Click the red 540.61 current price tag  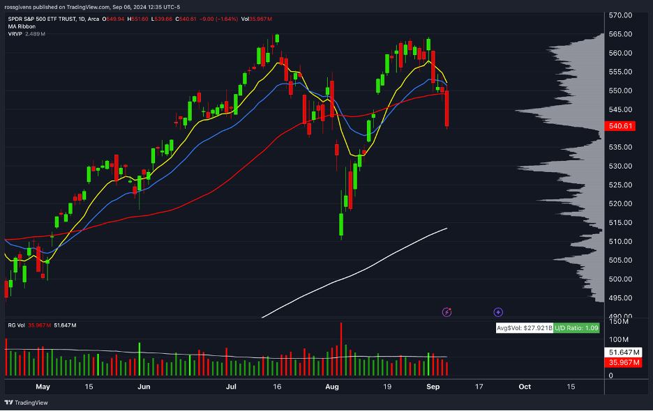[x=620, y=126]
